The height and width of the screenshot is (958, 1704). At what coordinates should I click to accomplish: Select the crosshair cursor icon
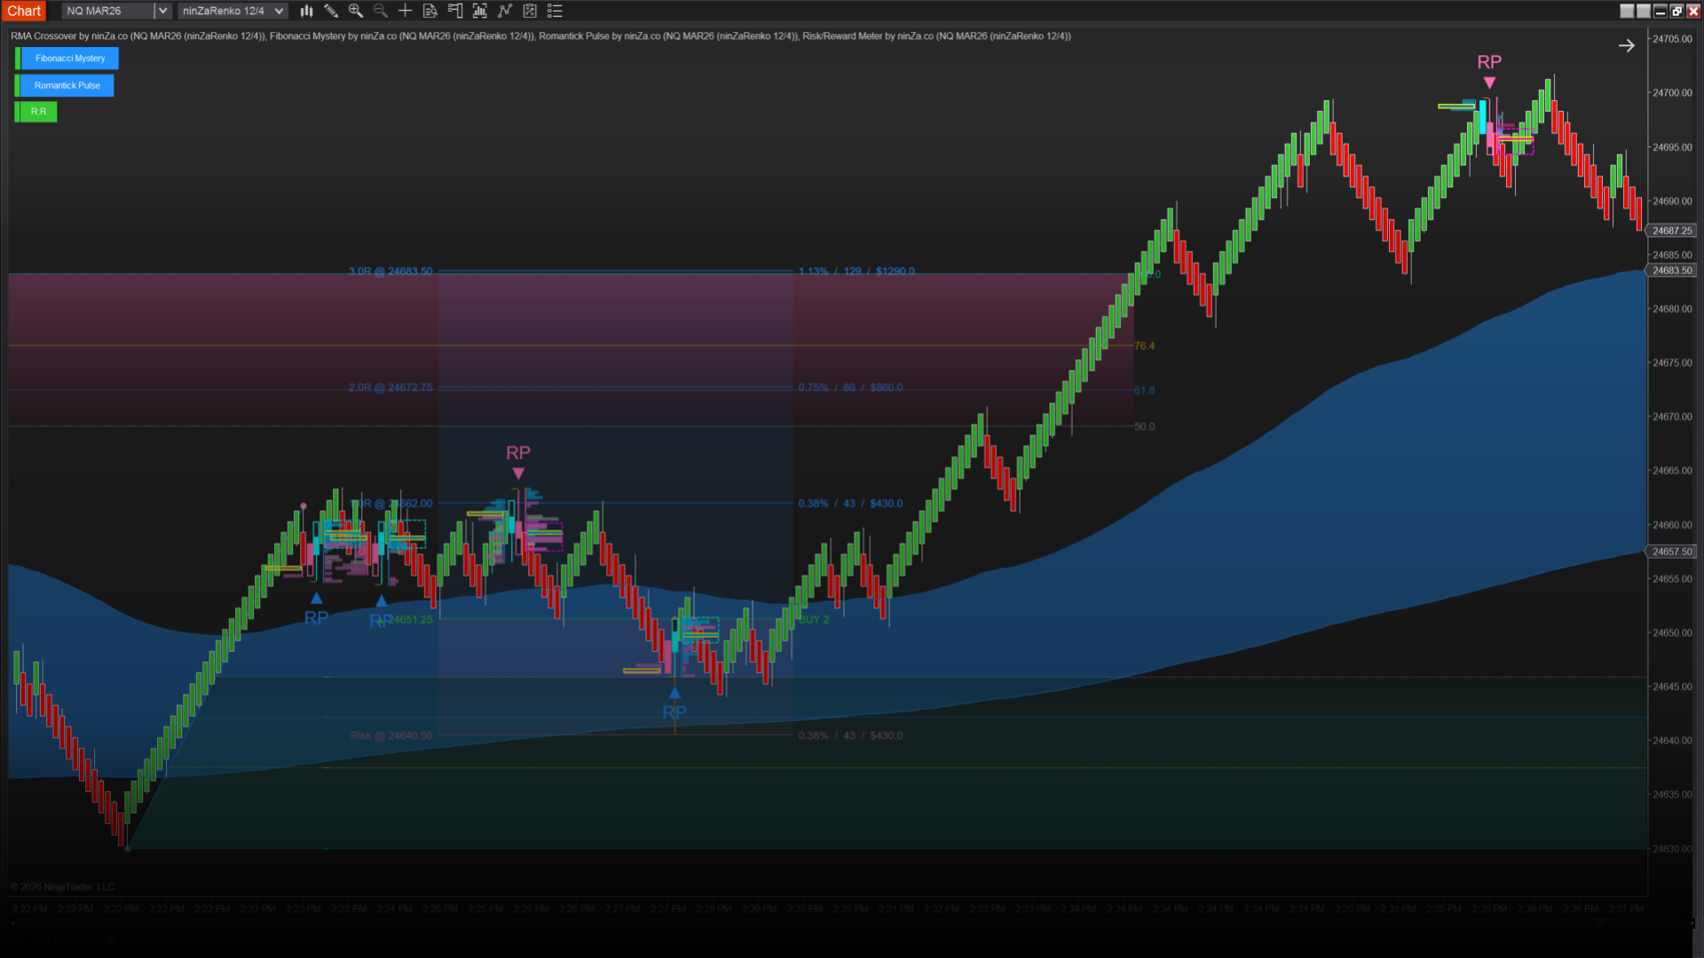[x=405, y=11]
